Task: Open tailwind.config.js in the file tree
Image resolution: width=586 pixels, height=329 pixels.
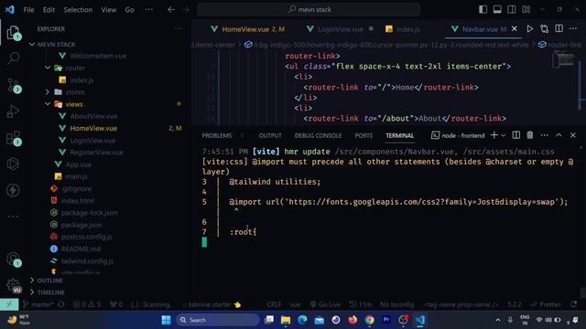Action: click(x=88, y=261)
